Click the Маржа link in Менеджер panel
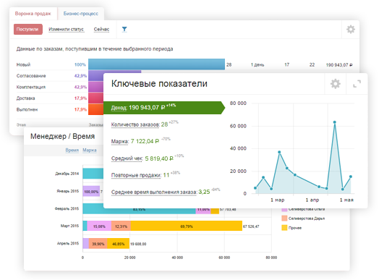This screenshot has height=280, width=379. (x=90, y=150)
